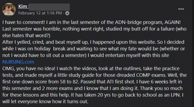Screen dimensions: 194x107
Task: Open Kim's profile via name link
Action: [x=23, y=6]
